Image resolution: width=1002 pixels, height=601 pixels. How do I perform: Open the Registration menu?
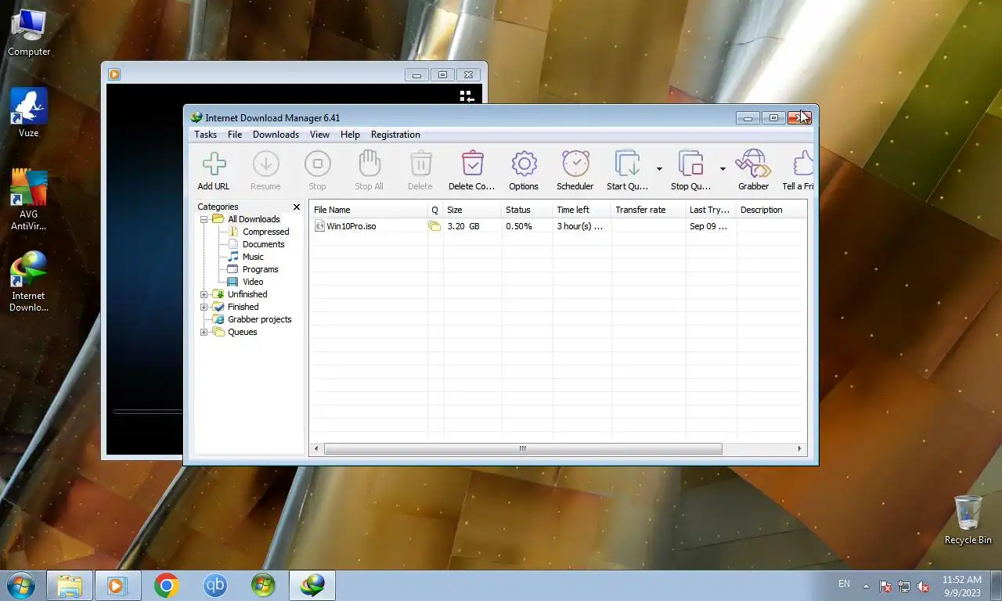point(395,135)
